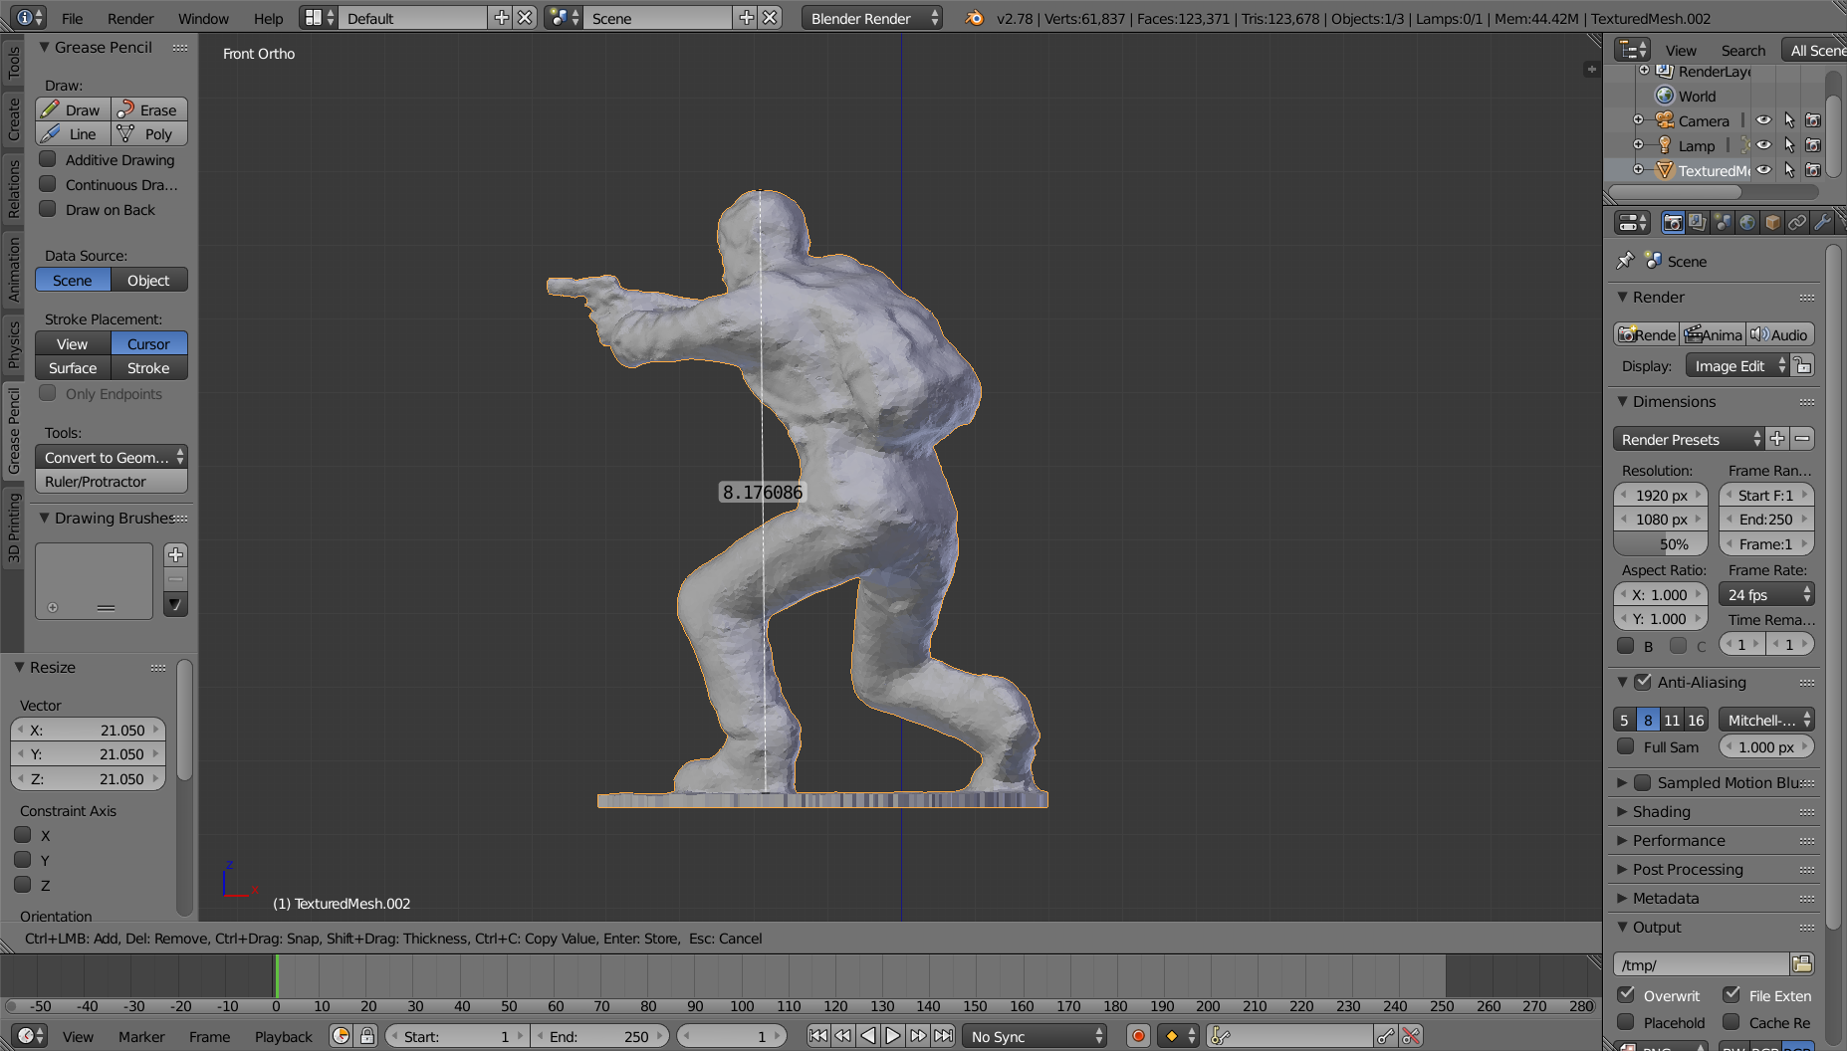Screen dimensions: 1847x1051
Task: Remove the render preset
Action: click(x=1802, y=439)
